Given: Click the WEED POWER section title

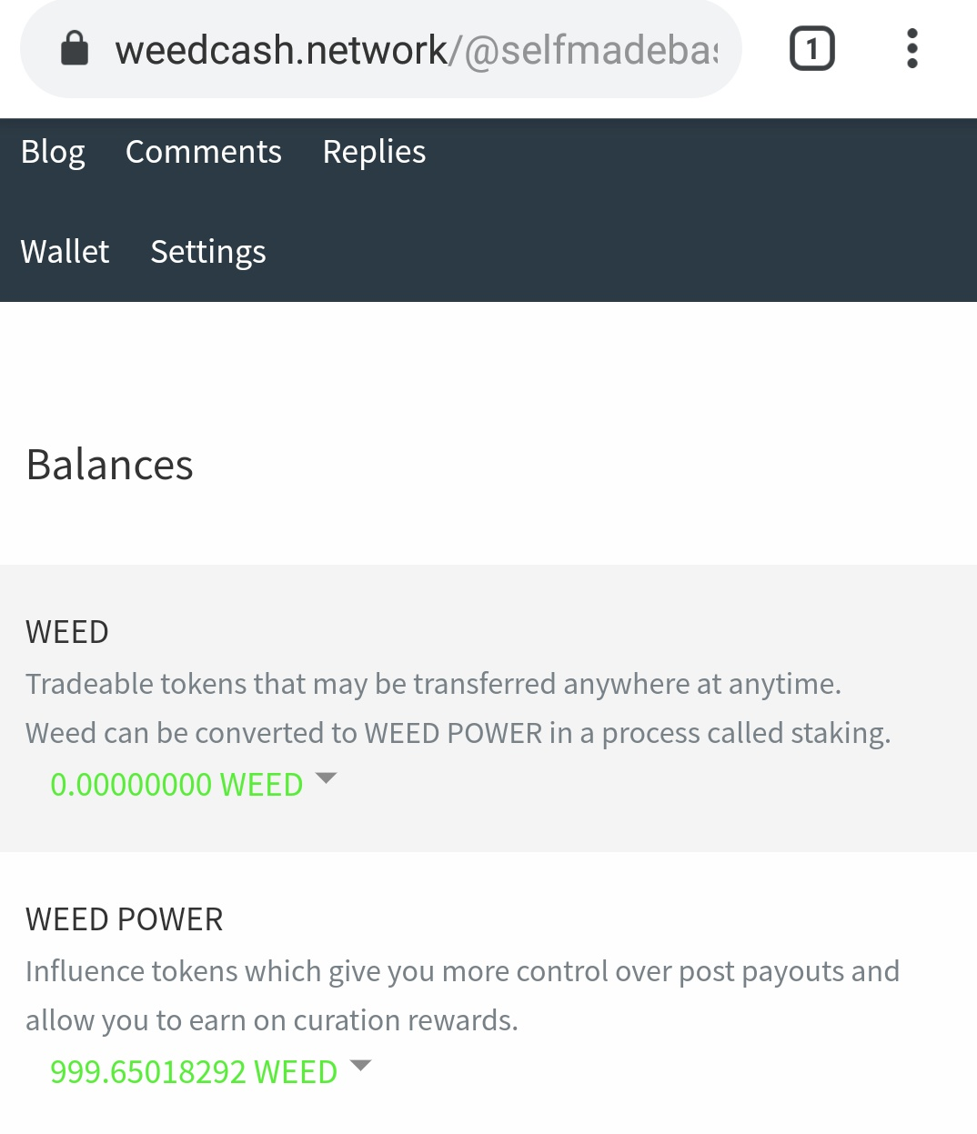Looking at the screenshot, I should point(125,919).
